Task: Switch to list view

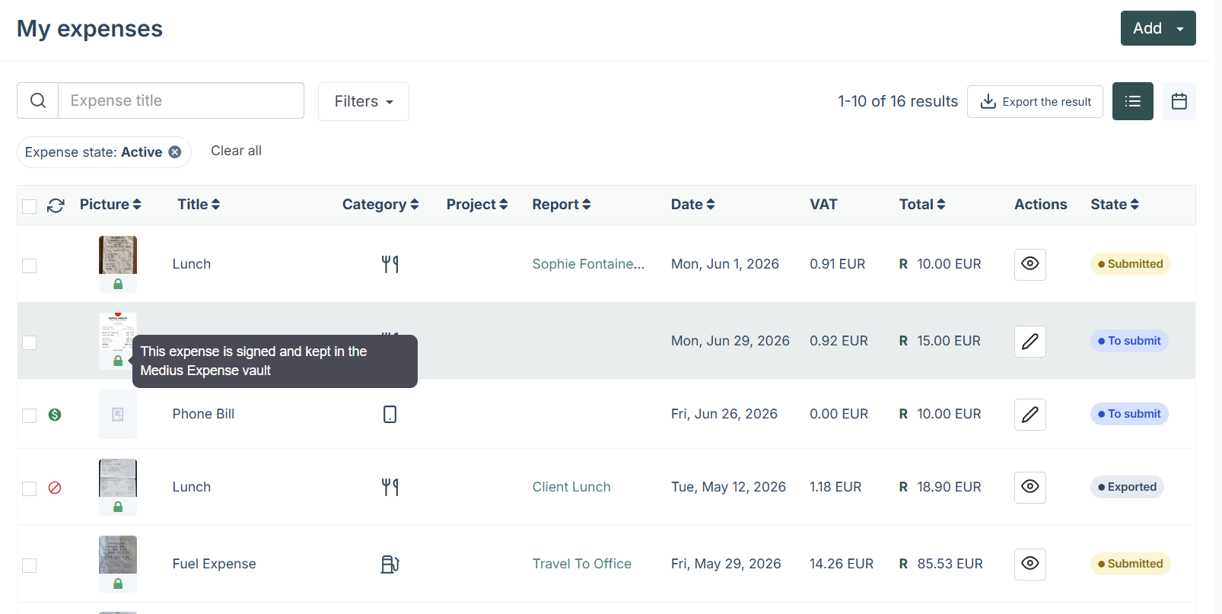Action: 1133,101
